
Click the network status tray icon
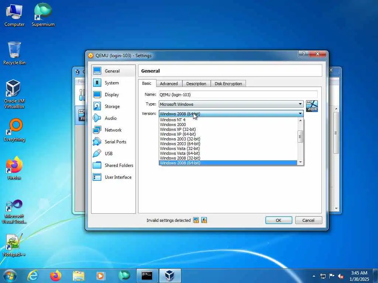point(323,276)
